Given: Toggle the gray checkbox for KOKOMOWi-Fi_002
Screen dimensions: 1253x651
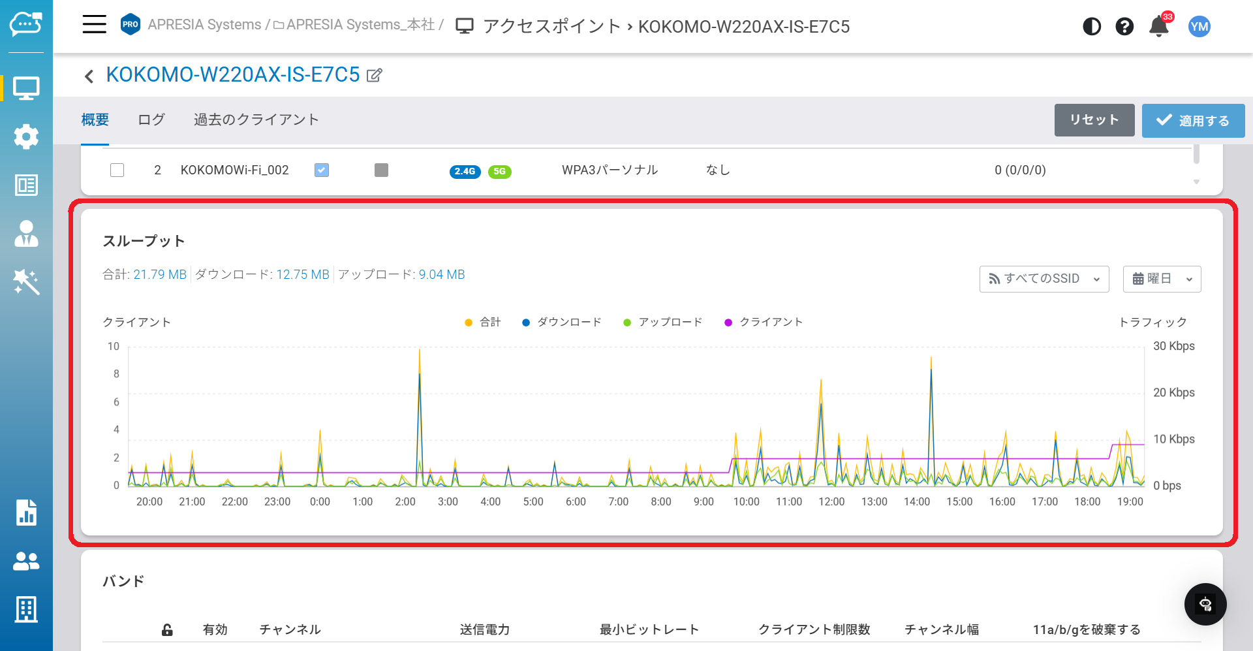Looking at the screenshot, I should click(381, 170).
